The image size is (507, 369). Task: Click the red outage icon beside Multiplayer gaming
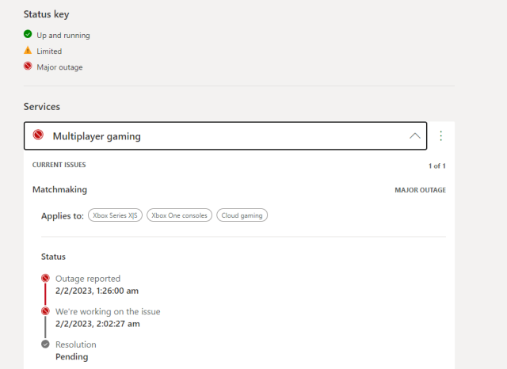[38, 135]
